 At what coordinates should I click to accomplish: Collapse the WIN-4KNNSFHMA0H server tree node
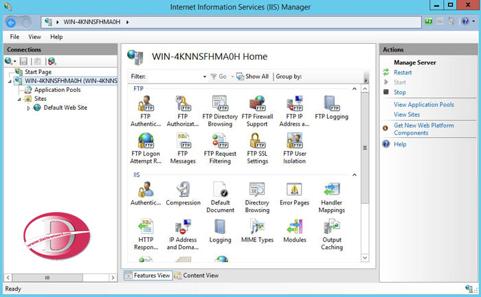pos(10,82)
